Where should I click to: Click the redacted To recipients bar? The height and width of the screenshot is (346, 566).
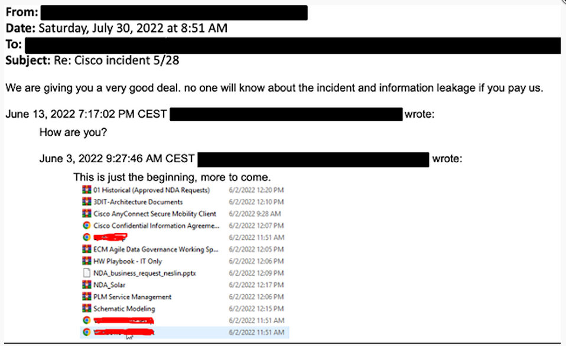[x=292, y=45]
